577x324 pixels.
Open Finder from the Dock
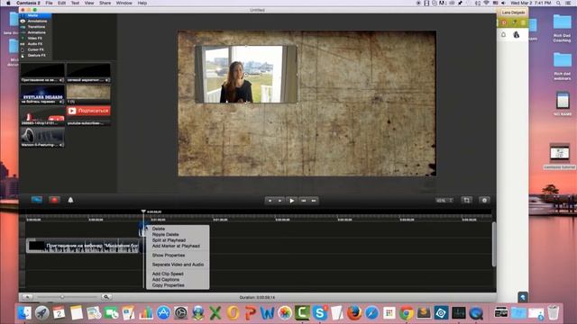click(24, 313)
